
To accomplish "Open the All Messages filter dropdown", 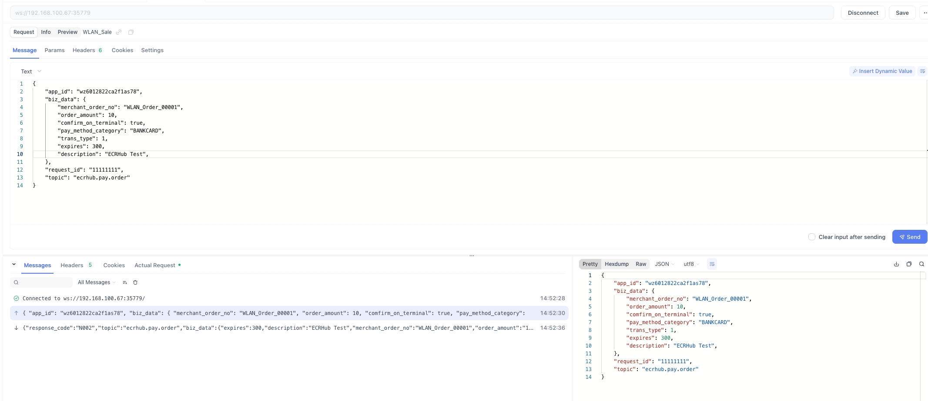I will pos(97,282).
